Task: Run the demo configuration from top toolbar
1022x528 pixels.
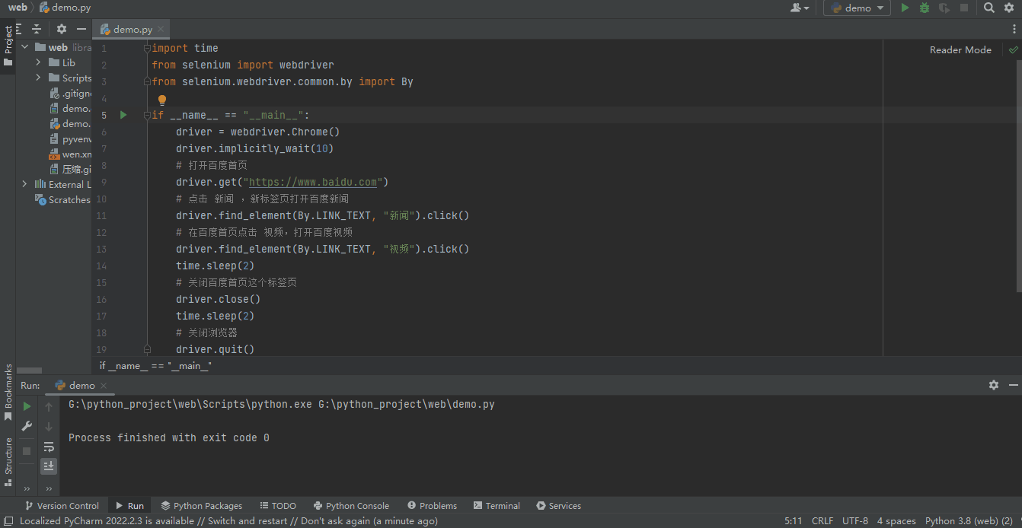Action: point(905,8)
